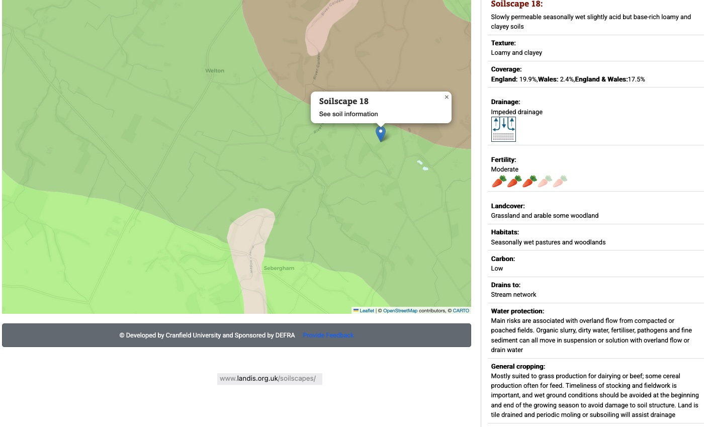Click the Welton place label on map
The width and height of the screenshot is (706, 427).
(x=215, y=71)
